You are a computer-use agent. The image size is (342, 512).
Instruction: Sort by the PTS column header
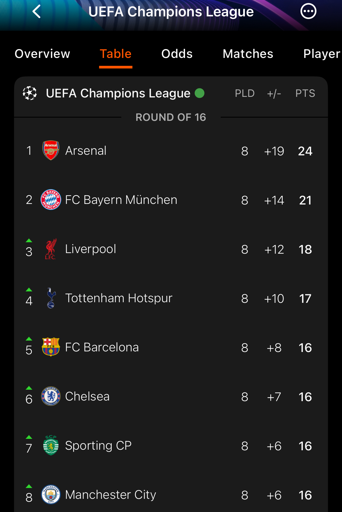click(305, 93)
